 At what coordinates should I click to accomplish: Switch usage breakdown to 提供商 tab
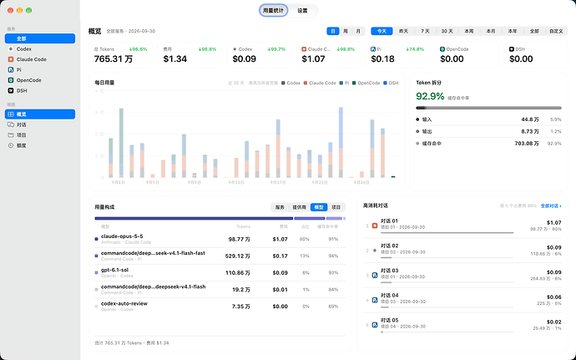tap(299, 207)
